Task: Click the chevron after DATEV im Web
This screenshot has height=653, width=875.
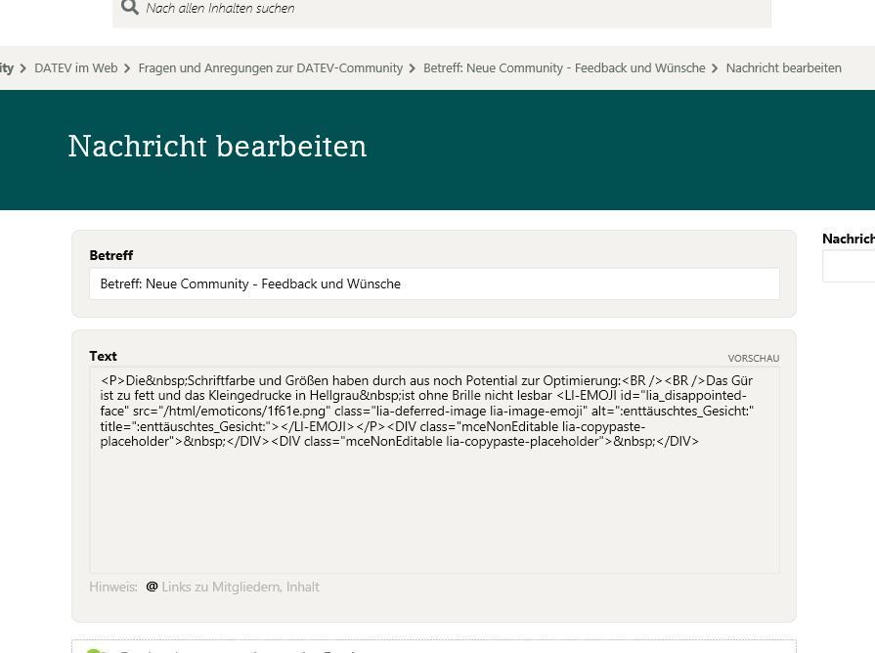Action: coord(128,68)
